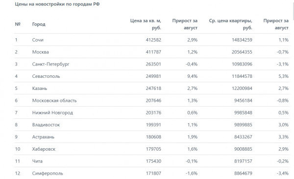
Task: Click the 9,4% growth value
Action: click(192, 76)
